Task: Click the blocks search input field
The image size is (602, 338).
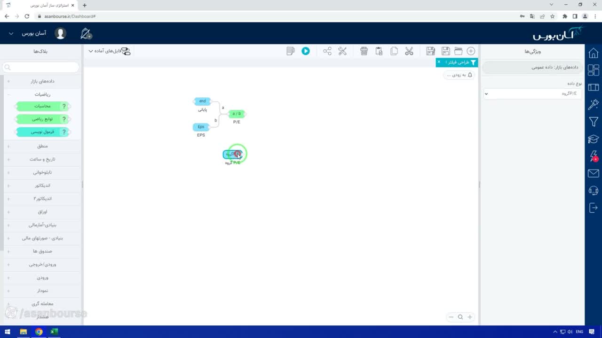Action: (x=41, y=68)
